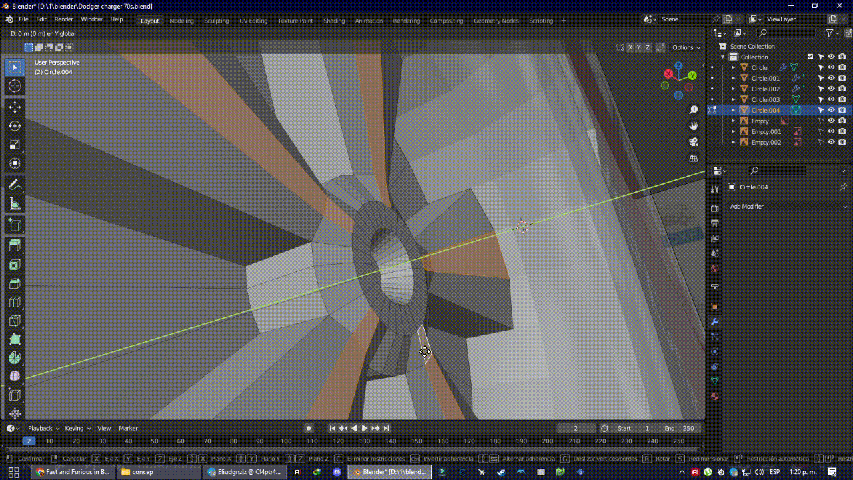This screenshot has height=480, width=853.
Task: Expand Empty.001 in outliner
Action: pos(734,131)
